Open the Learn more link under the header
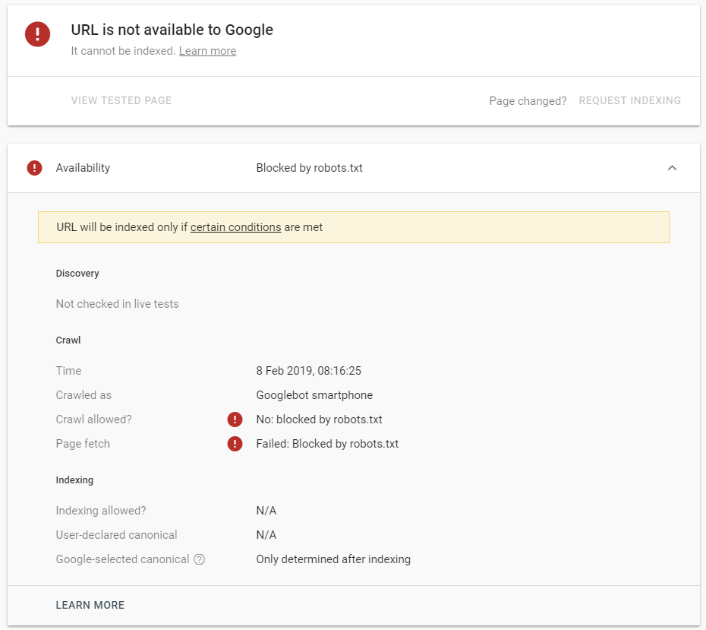Screen dimensions: 706x630 [x=207, y=51]
